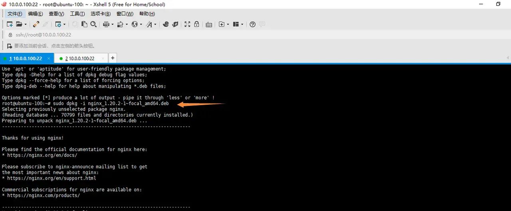Click 'Commercial subscriptions for nginx' line
The width and height of the screenshot is (511, 211).
pos(72,190)
